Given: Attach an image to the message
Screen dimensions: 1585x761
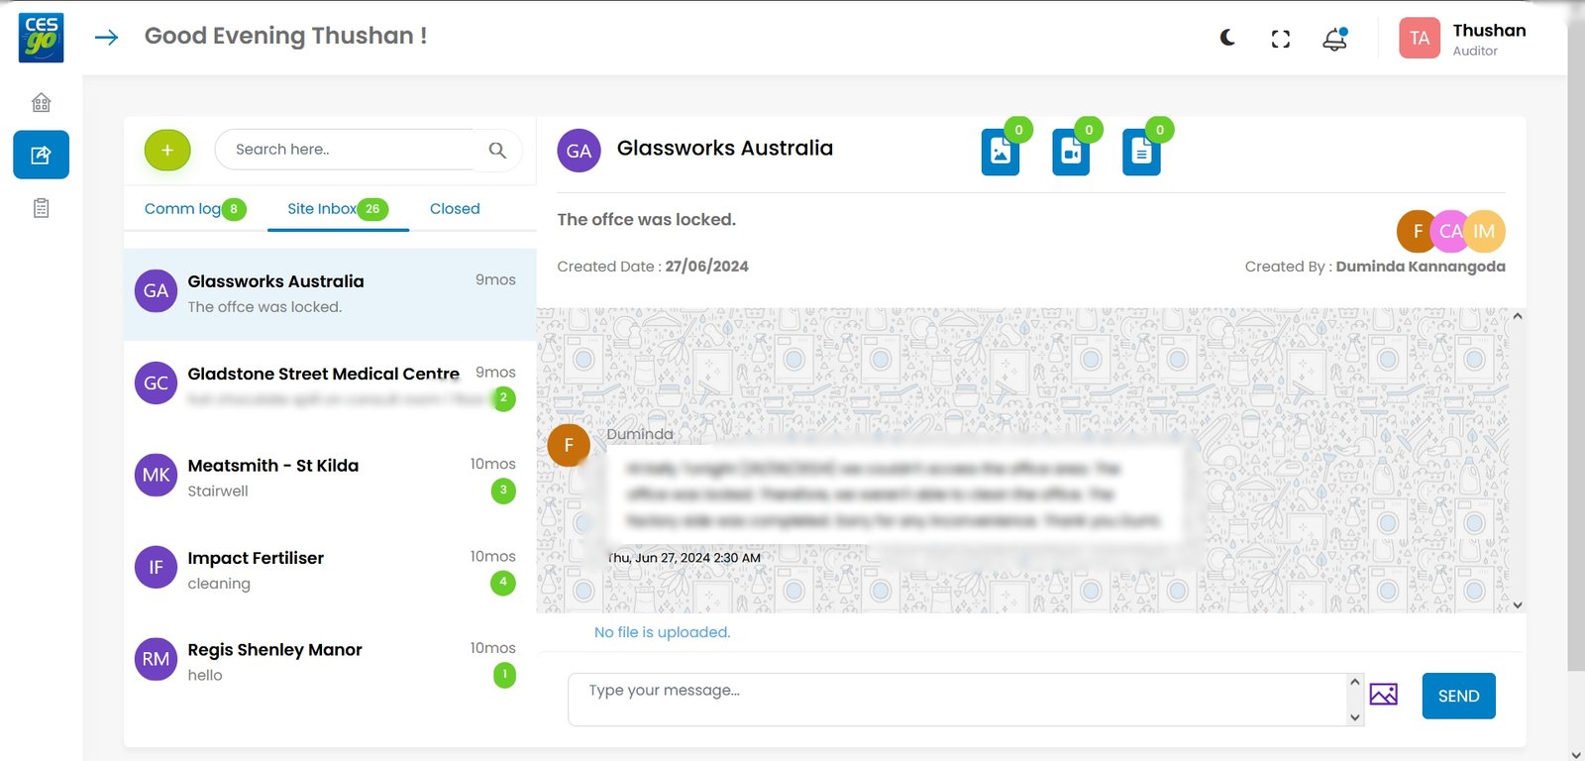Looking at the screenshot, I should [1383, 695].
